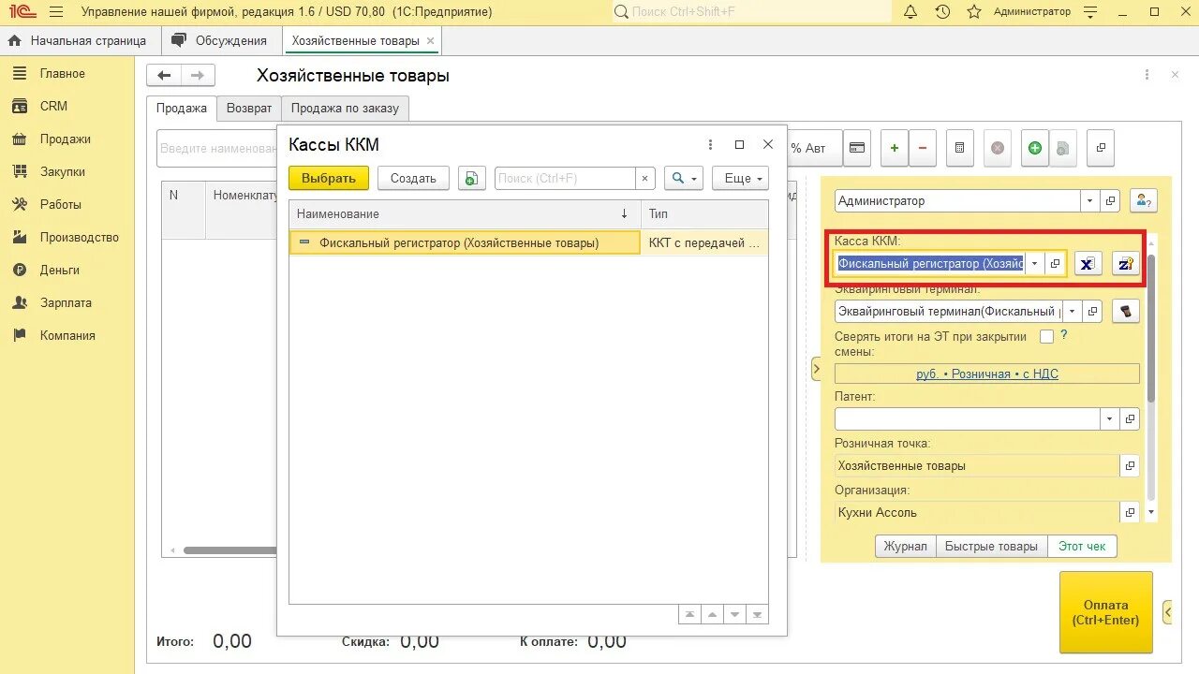Add row with green plus toolbar icon
Image resolution: width=1199 pixels, height=674 pixels.
pos(895,148)
